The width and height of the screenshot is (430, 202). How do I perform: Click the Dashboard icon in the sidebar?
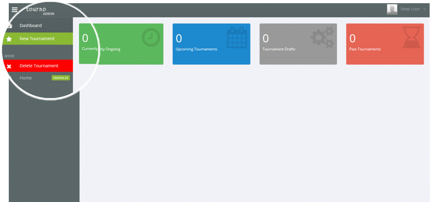(9, 26)
